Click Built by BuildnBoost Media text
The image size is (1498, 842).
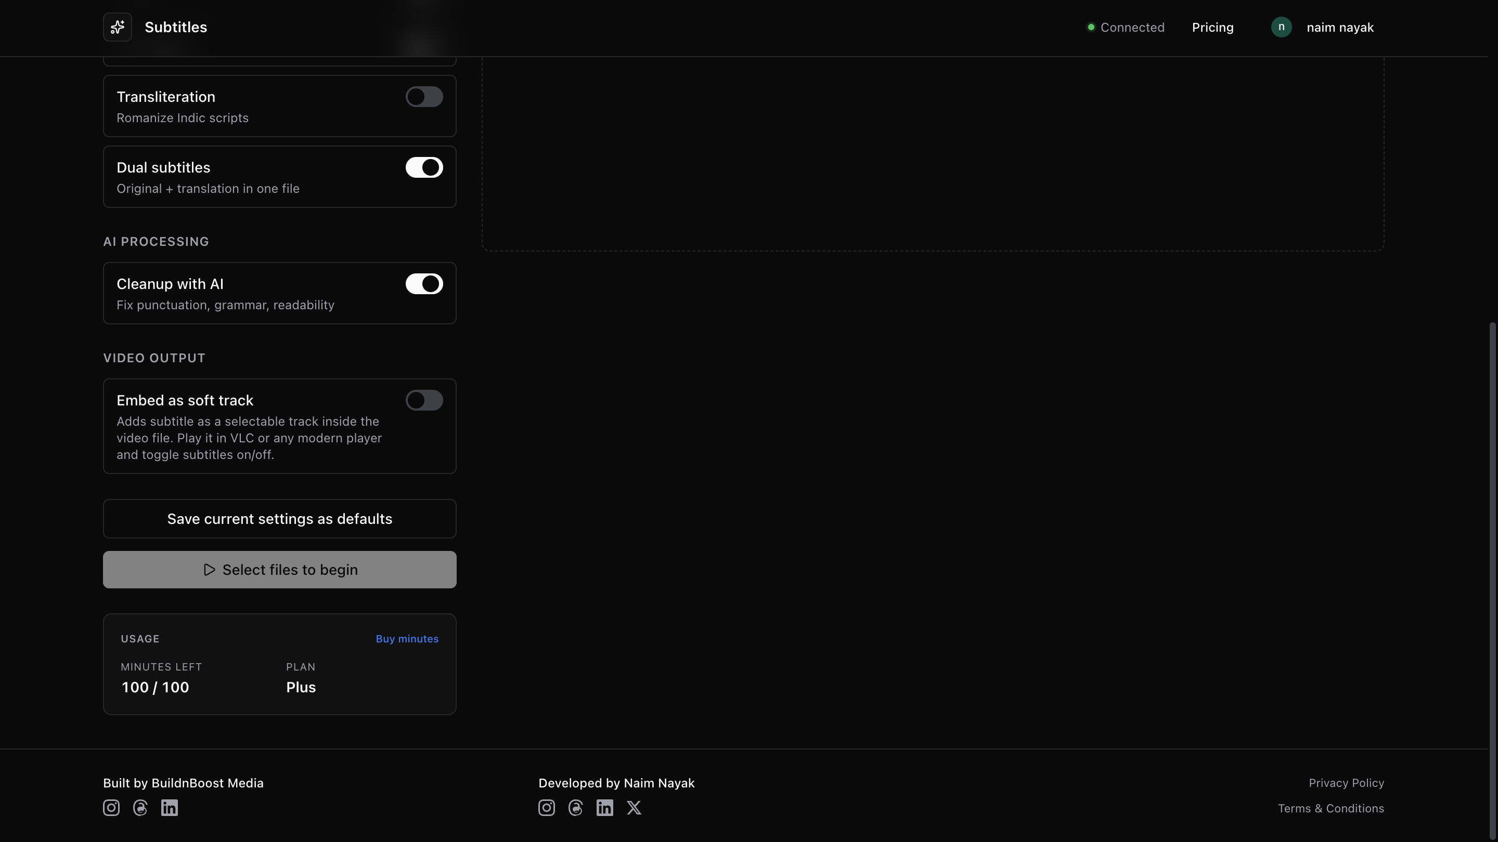pyautogui.click(x=183, y=783)
